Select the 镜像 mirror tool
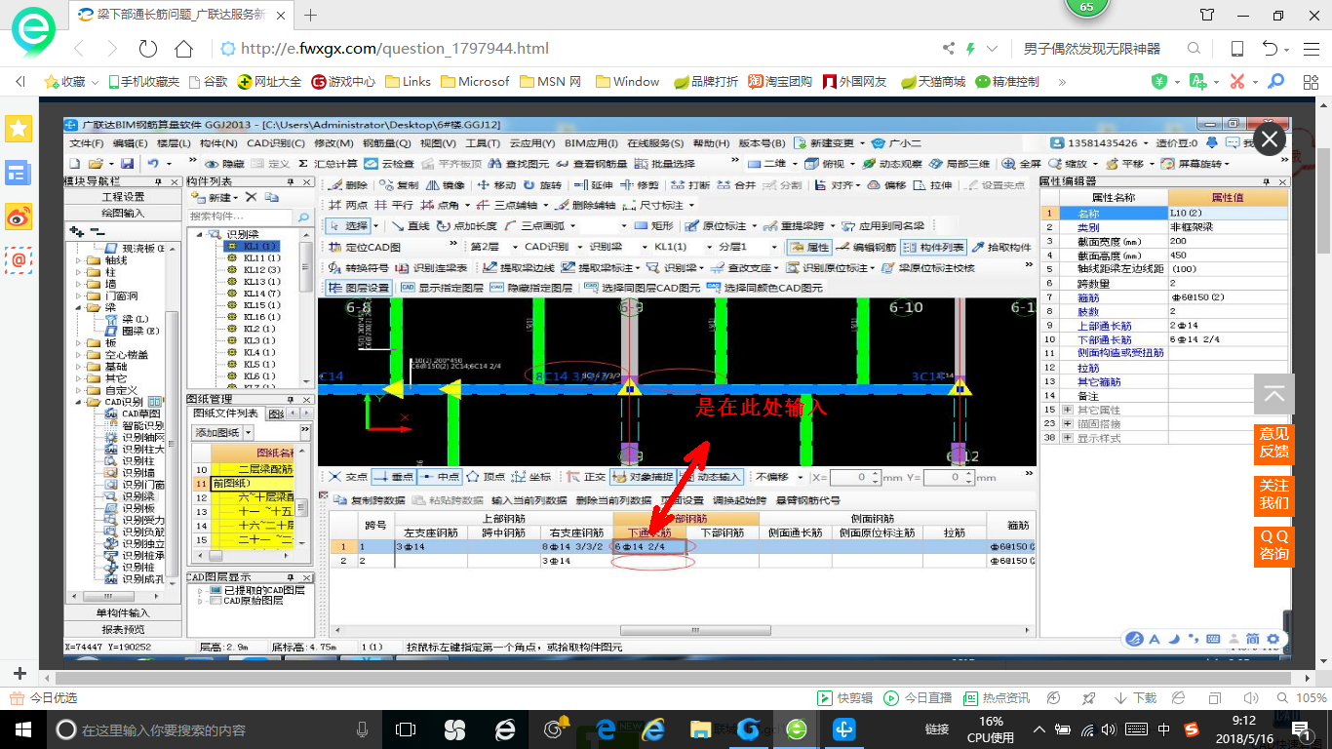1332x749 pixels. point(446,185)
